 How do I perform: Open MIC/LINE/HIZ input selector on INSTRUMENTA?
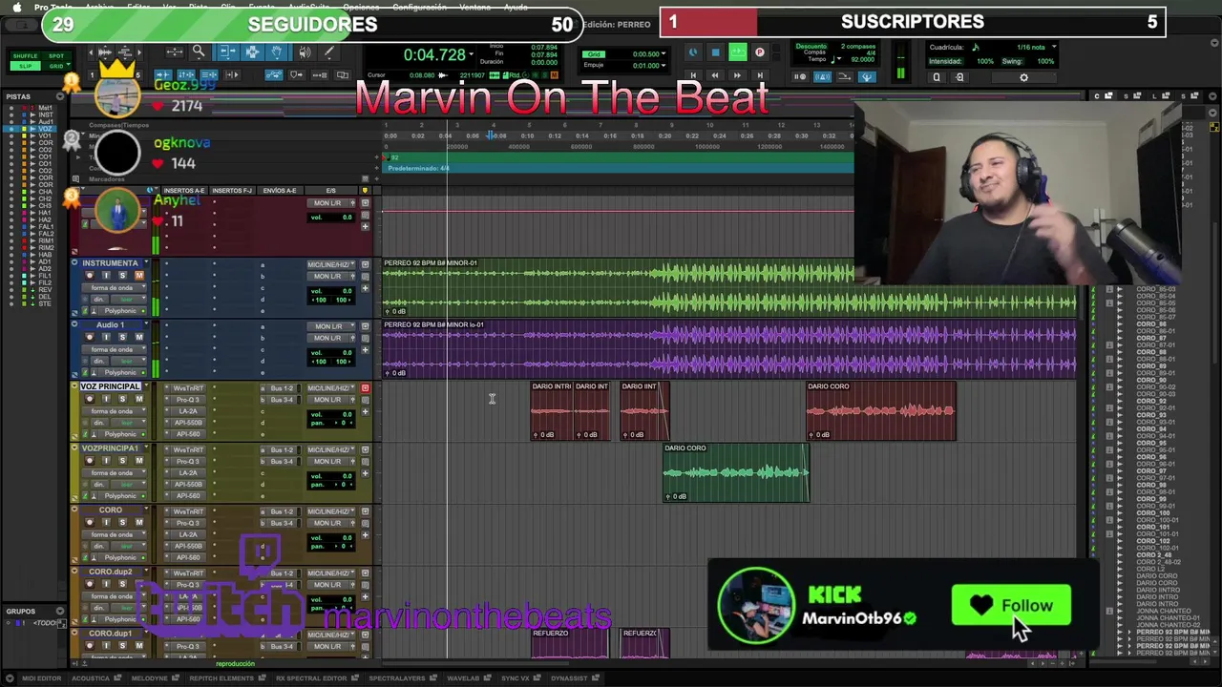tap(331, 264)
